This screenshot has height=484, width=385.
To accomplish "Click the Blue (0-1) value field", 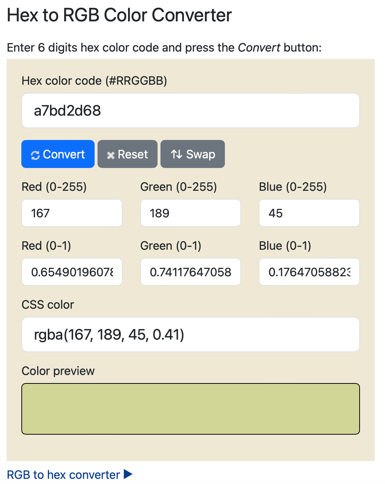I will [x=309, y=272].
